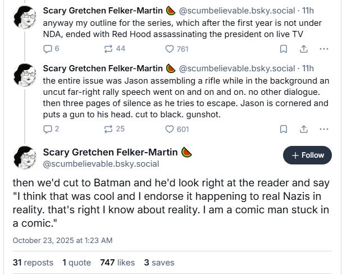Open the first post's 11h timestamp
The image size is (342, 275).
click(308, 11)
